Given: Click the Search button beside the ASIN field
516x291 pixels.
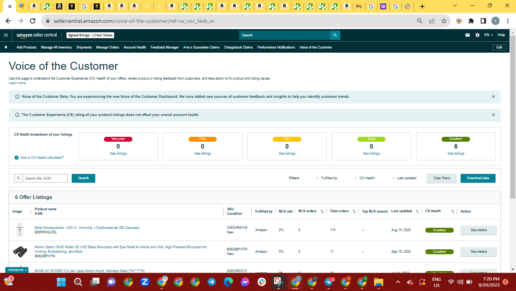Looking at the screenshot, I should (83, 178).
